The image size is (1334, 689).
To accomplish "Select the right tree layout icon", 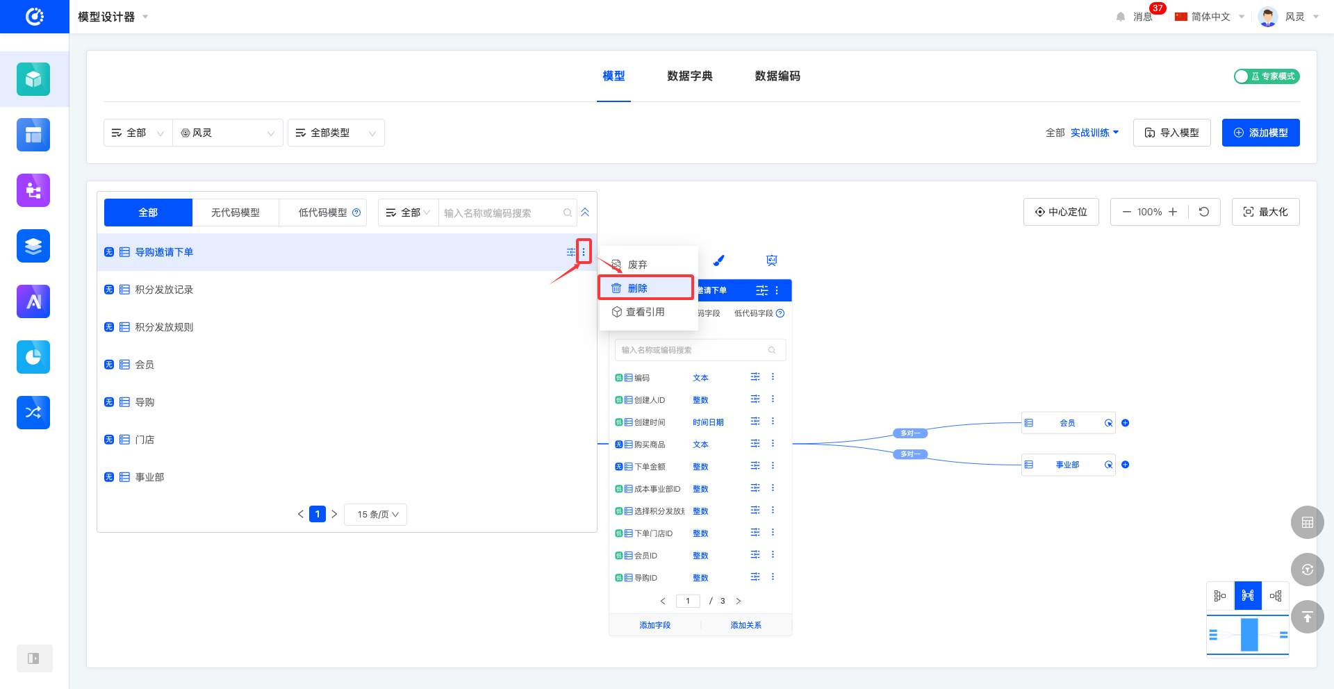I will coord(1276,596).
